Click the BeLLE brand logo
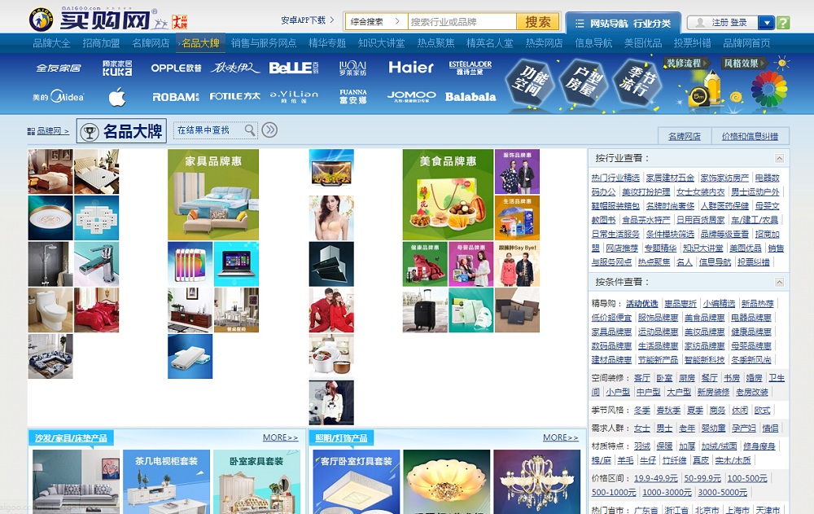 (294, 68)
